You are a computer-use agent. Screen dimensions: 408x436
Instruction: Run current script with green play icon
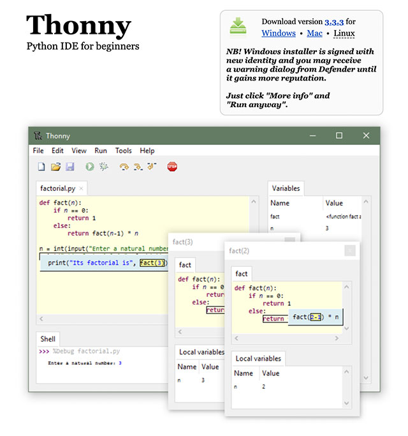[89, 167]
